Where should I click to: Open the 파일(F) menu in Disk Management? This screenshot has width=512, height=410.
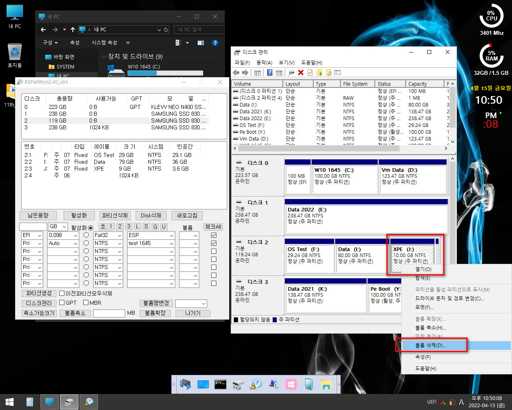[242, 62]
